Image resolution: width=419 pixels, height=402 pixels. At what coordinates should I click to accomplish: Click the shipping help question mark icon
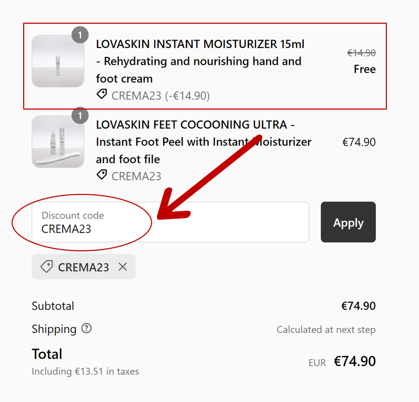pos(87,329)
